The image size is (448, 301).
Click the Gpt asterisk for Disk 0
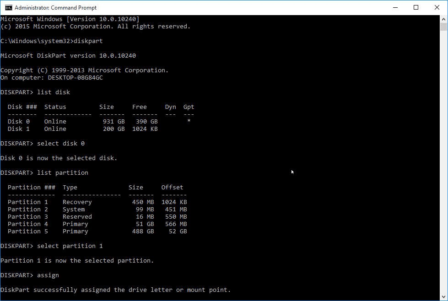(189, 122)
